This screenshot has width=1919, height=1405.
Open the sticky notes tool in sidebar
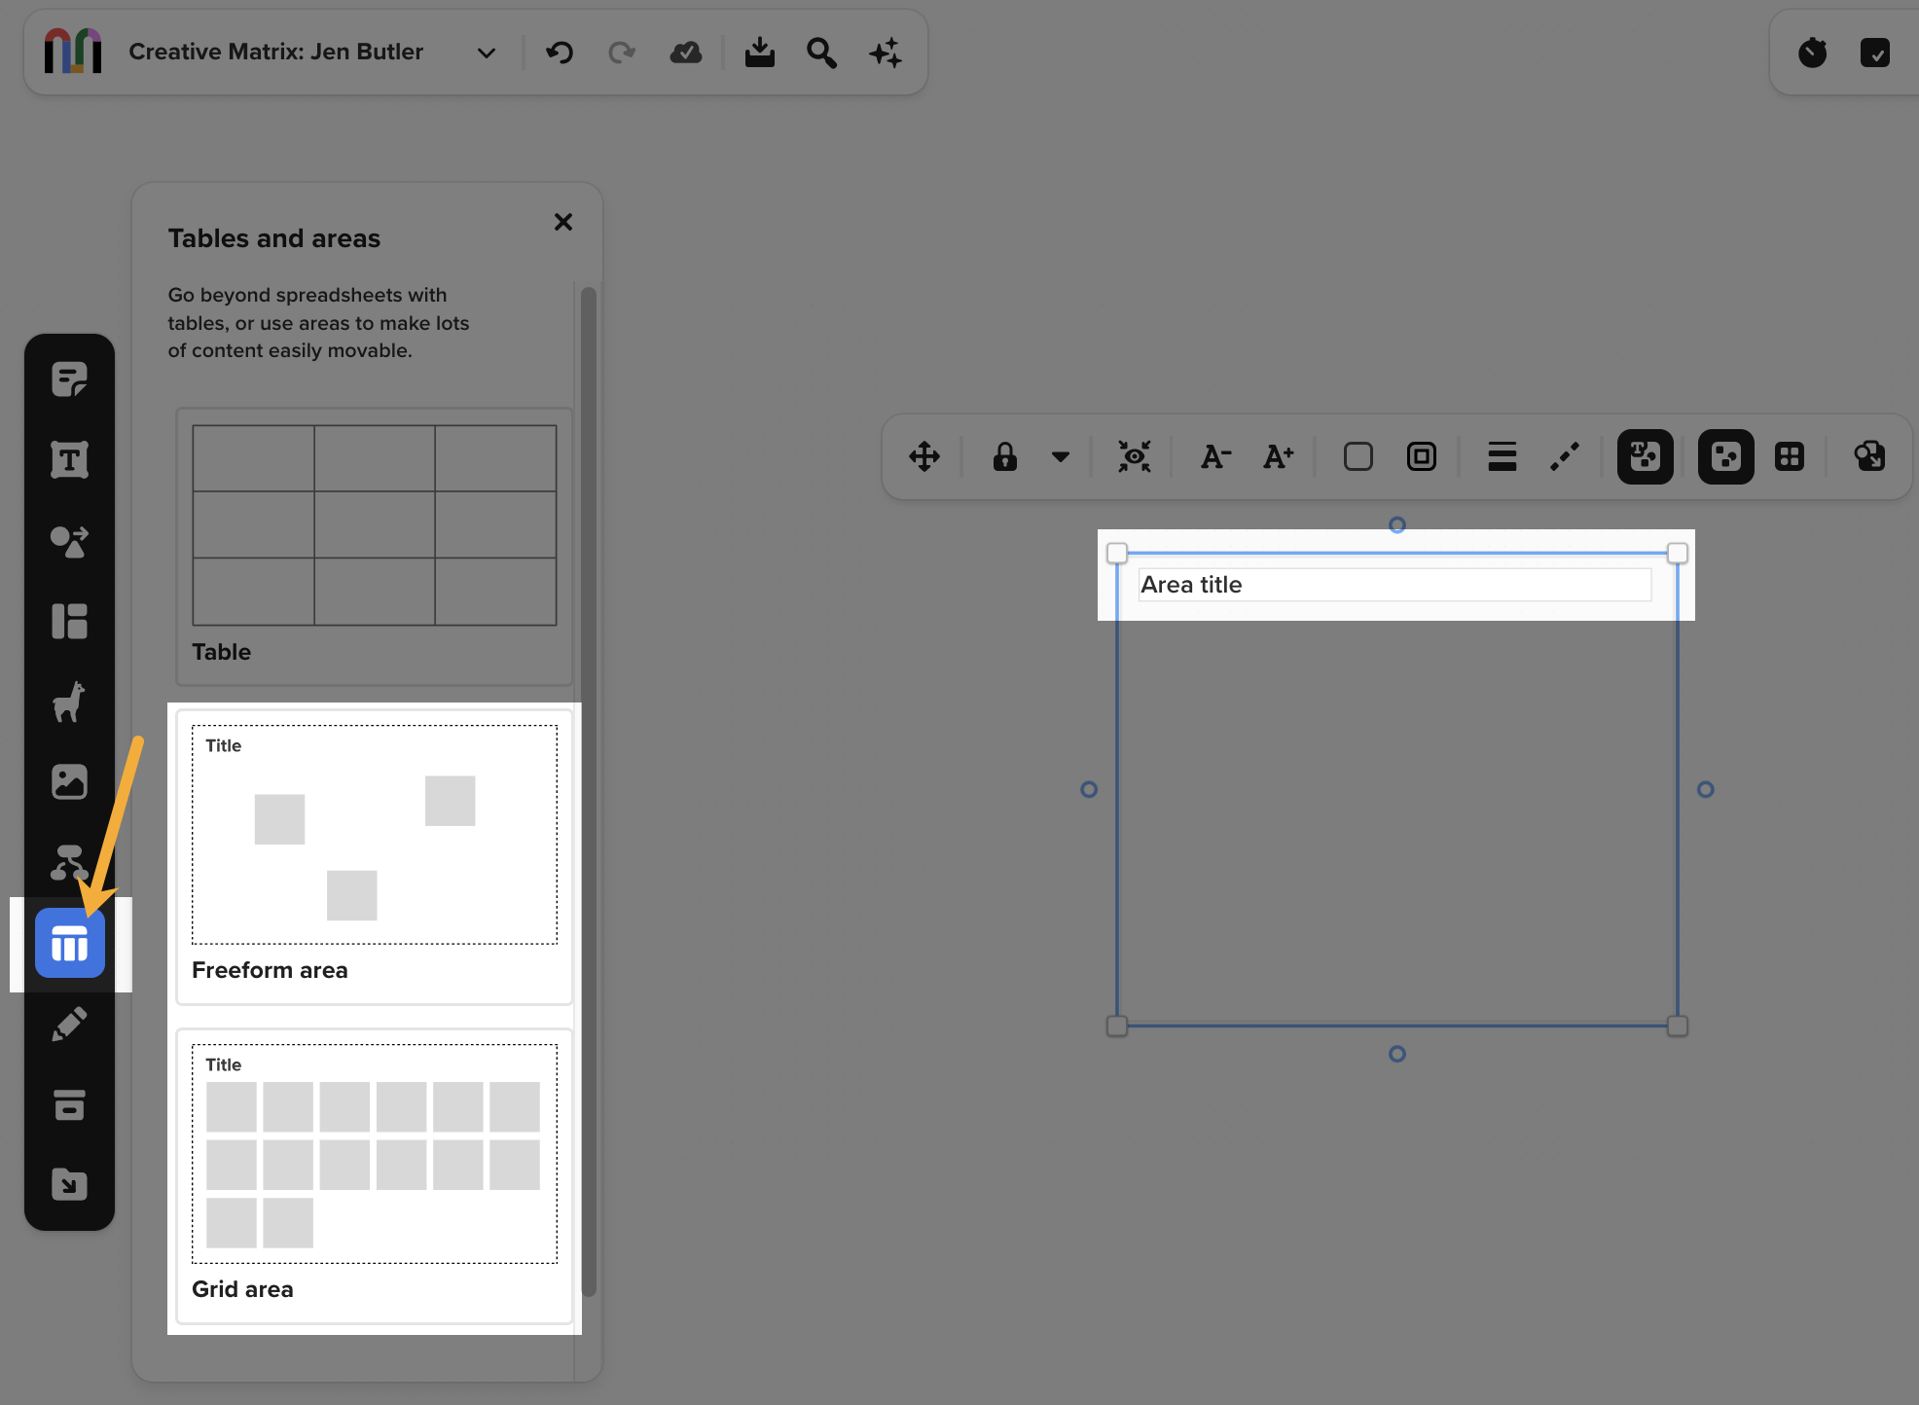[69, 379]
